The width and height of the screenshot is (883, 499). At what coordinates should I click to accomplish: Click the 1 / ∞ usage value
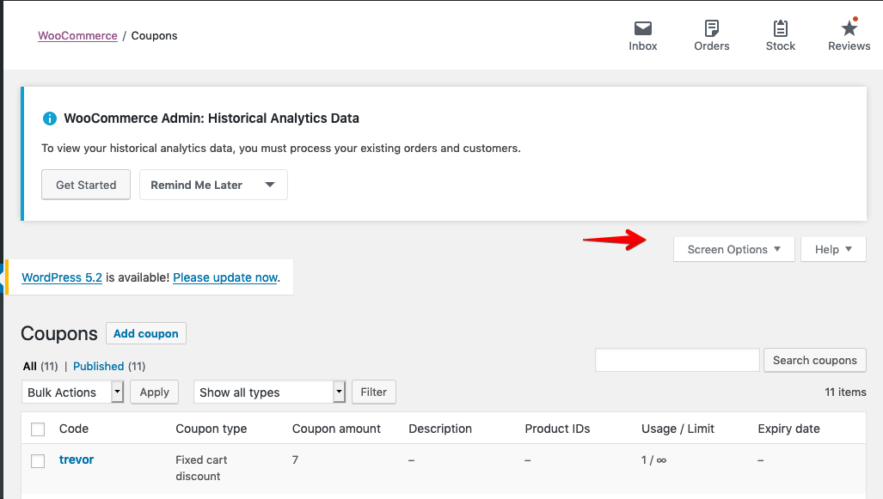pyautogui.click(x=653, y=460)
